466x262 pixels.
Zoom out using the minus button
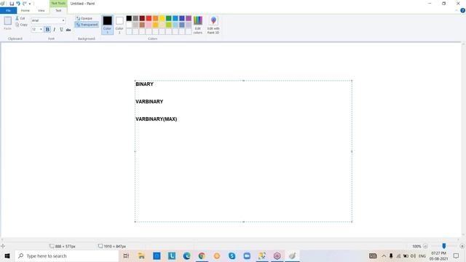tap(425, 246)
